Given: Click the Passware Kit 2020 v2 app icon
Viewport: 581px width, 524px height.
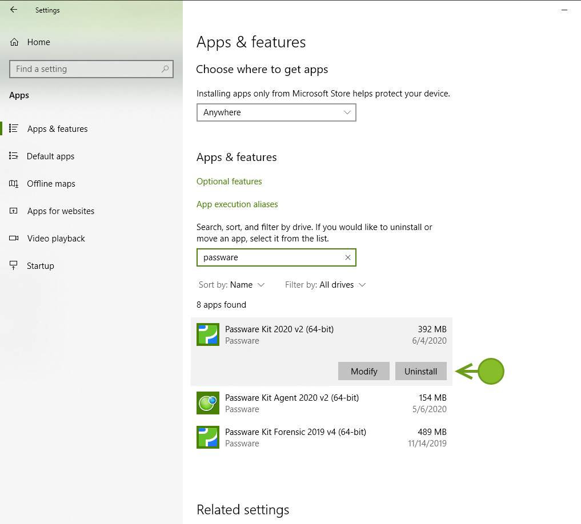Looking at the screenshot, I should (x=208, y=334).
